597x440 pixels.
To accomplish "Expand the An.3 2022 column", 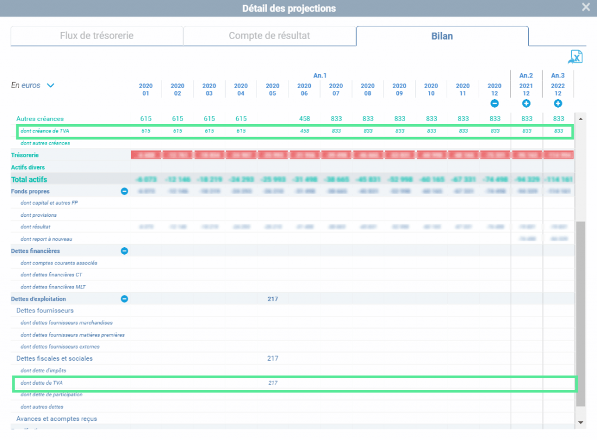I will [x=558, y=103].
